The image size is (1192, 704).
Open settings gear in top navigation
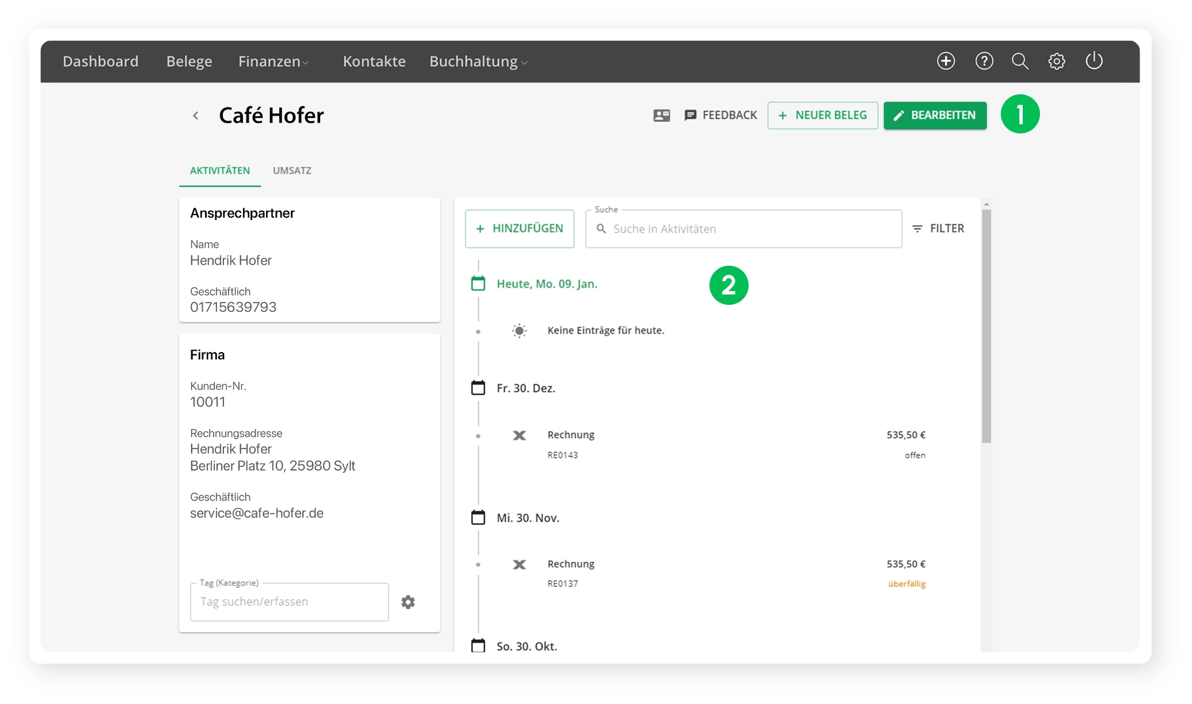point(1057,61)
